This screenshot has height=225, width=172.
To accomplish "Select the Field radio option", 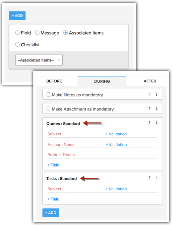I will click(x=17, y=33).
